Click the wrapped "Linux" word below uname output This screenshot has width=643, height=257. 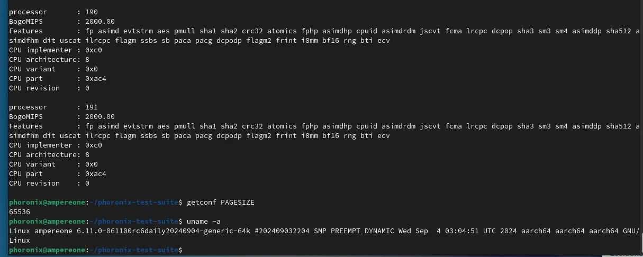click(20, 240)
